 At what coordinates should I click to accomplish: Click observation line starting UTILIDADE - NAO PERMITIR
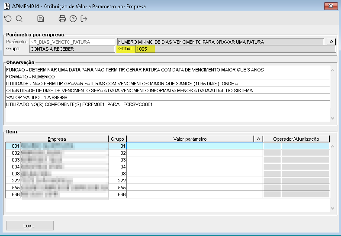pyautogui.click(x=167, y=84)
